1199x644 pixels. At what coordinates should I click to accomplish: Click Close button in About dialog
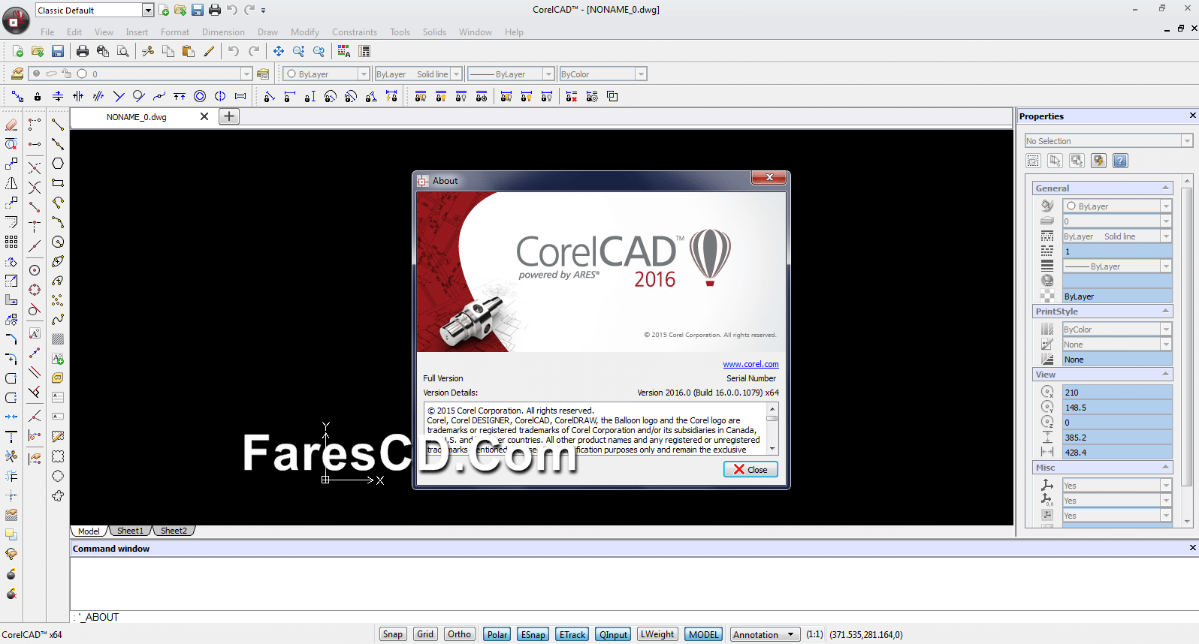pyautogui.click(x=751, y=469)
